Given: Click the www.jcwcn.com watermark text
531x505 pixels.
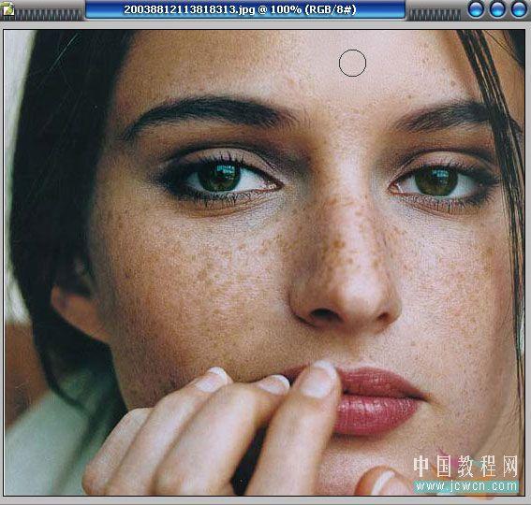Looking at the screenshot, I should click(x=466, y=486).
